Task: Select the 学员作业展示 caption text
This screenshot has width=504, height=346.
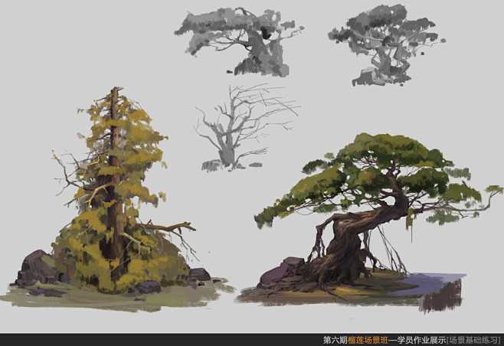Action: [x=421, y=340]
